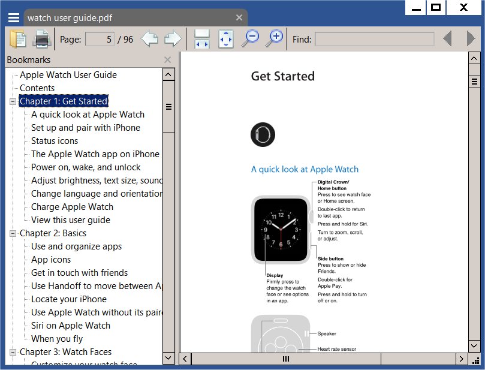Open Adjust brightness, text size bookmark

(97, 181)
